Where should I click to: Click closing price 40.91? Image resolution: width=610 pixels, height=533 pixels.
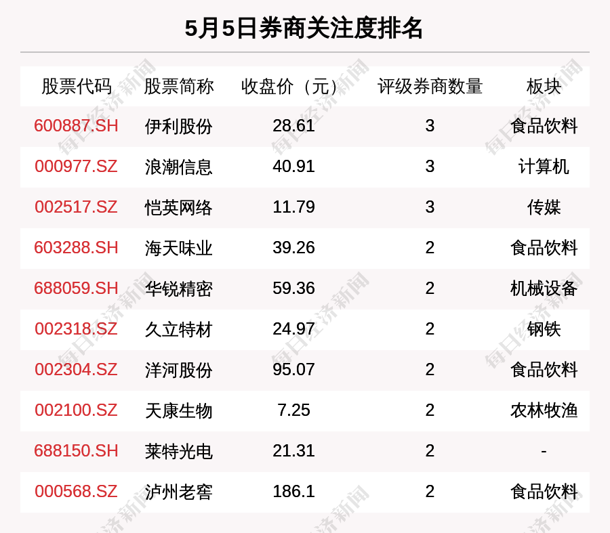[x=293, y=167]
